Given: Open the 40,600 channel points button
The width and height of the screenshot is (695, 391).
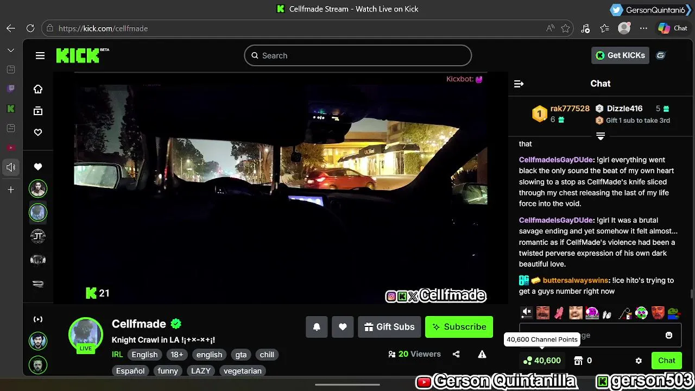Looking at the screenshot, I should click(x=542, y=361).
